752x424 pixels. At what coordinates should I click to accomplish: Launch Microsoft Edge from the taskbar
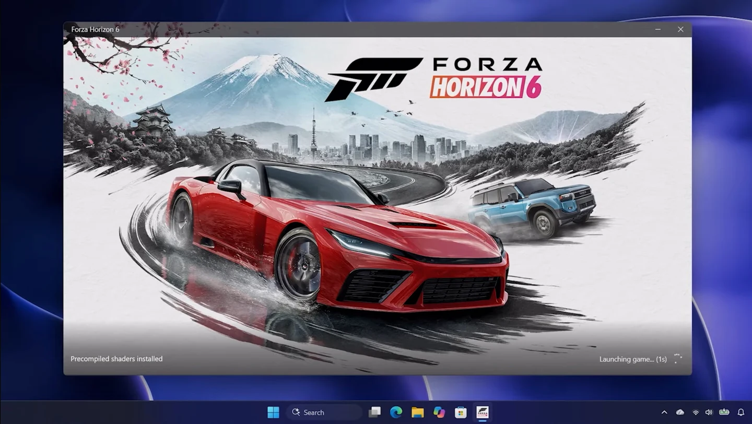pos(396,413)
